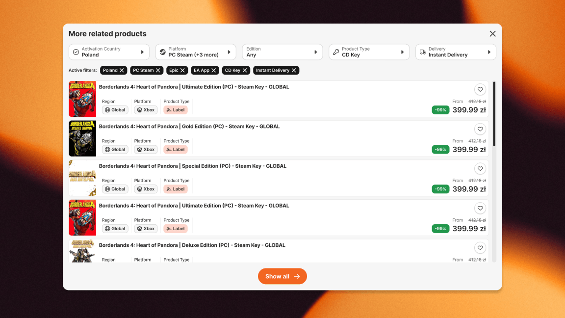Remove the Instant Delivery active filter chip
The width and height of the screenshot is (565, 318).
(293, 70)
